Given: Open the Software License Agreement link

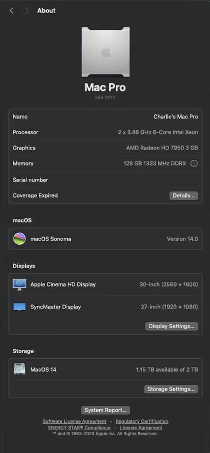Looking at the screenshot, I should pyautogui.click(x=74, y=421).
